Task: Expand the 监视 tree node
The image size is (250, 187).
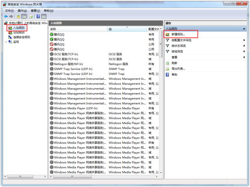Action: point(6,42)
